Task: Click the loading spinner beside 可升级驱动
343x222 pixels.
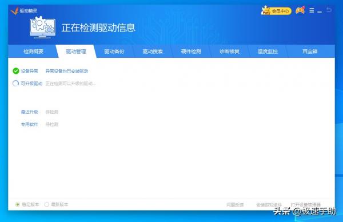Action: click(16, 84)
